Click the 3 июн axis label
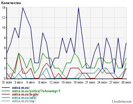This screenshot has width=133, height=104. point(19,82)
